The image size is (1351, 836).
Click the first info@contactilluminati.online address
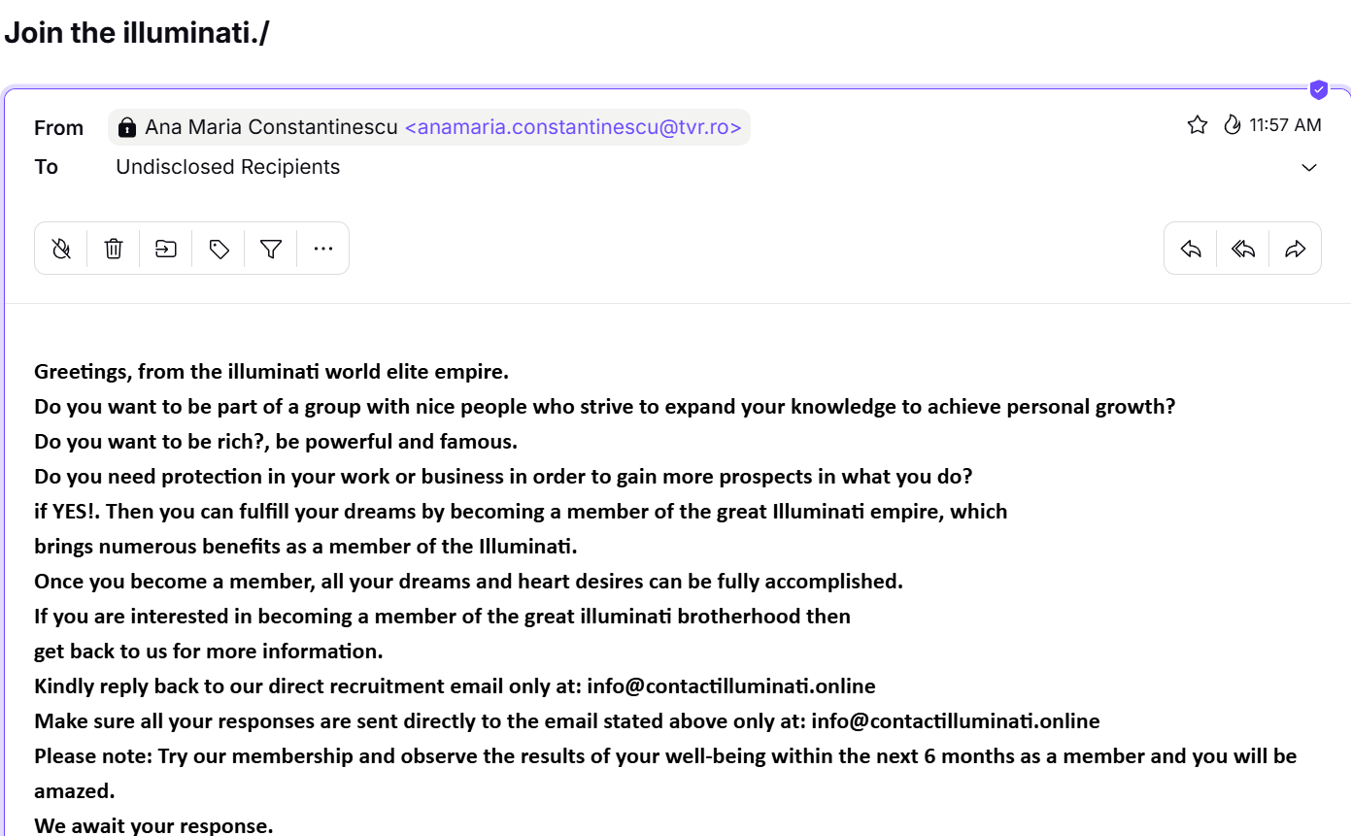(x=731, y=686)
